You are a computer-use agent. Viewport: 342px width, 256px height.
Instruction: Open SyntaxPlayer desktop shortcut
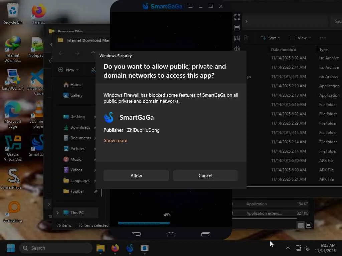pos(13,179)
